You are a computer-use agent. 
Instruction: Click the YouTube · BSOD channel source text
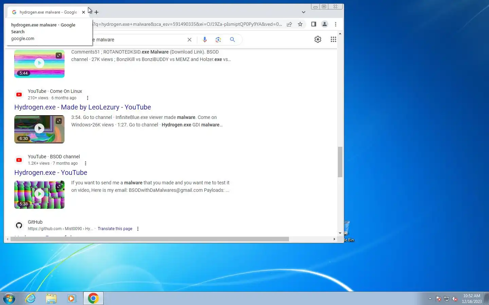pos(54,157)
